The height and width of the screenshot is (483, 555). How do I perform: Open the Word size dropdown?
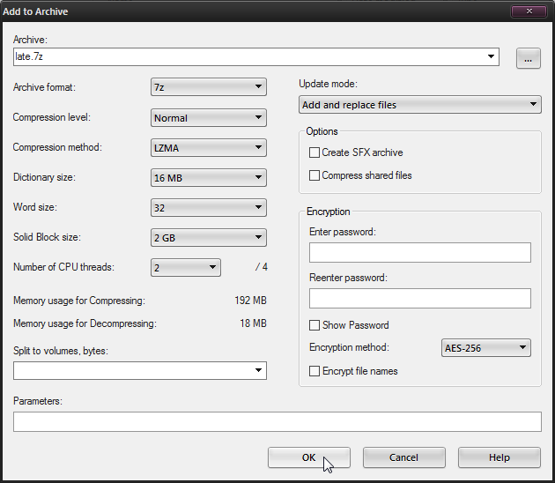(208, 208)
